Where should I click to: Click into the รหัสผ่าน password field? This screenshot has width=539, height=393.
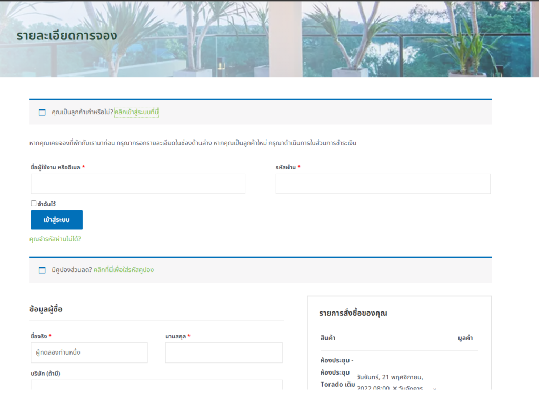coord(383,184)
